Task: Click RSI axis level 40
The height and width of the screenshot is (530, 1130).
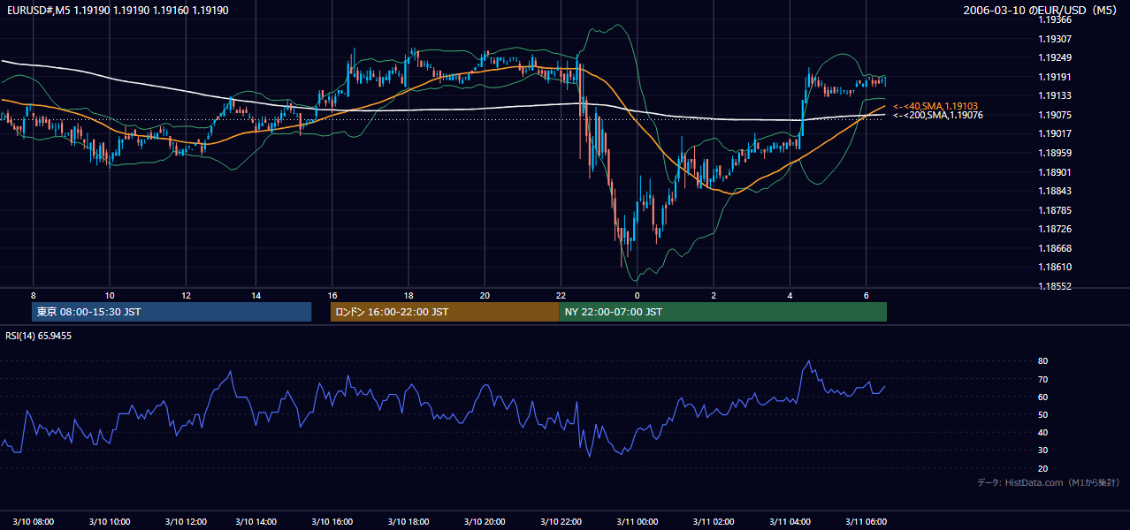Action: tap(1043, 432)
